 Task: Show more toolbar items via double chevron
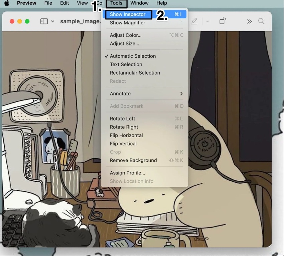(x=249, y=21)
